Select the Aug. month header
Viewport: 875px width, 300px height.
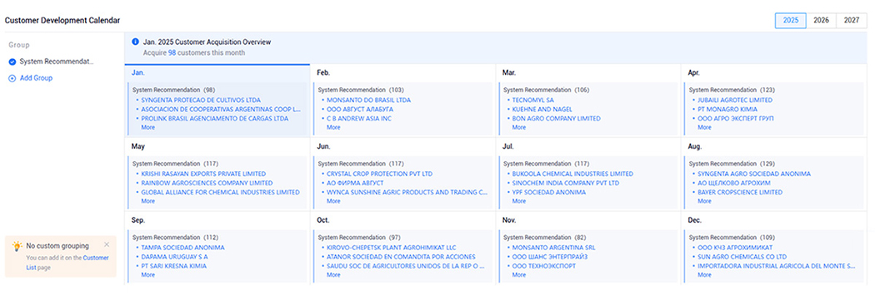point(695,147)
